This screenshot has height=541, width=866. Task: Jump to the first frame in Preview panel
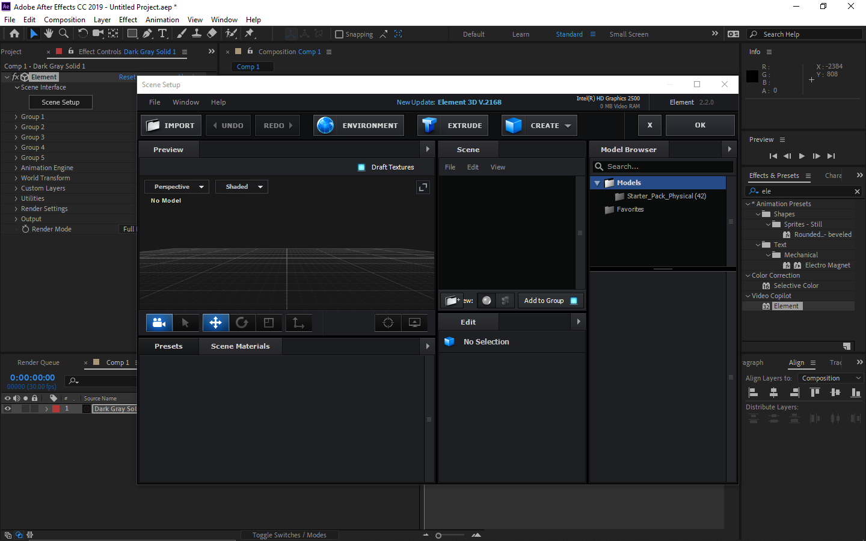pos(773,156)
